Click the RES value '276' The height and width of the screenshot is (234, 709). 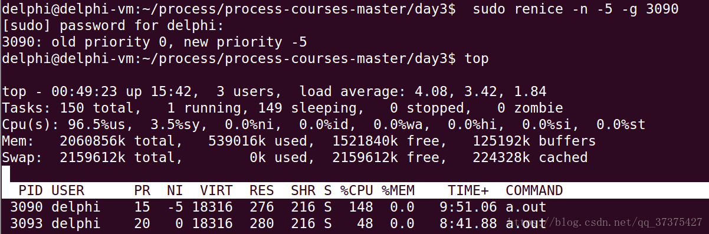coord(262,207)
